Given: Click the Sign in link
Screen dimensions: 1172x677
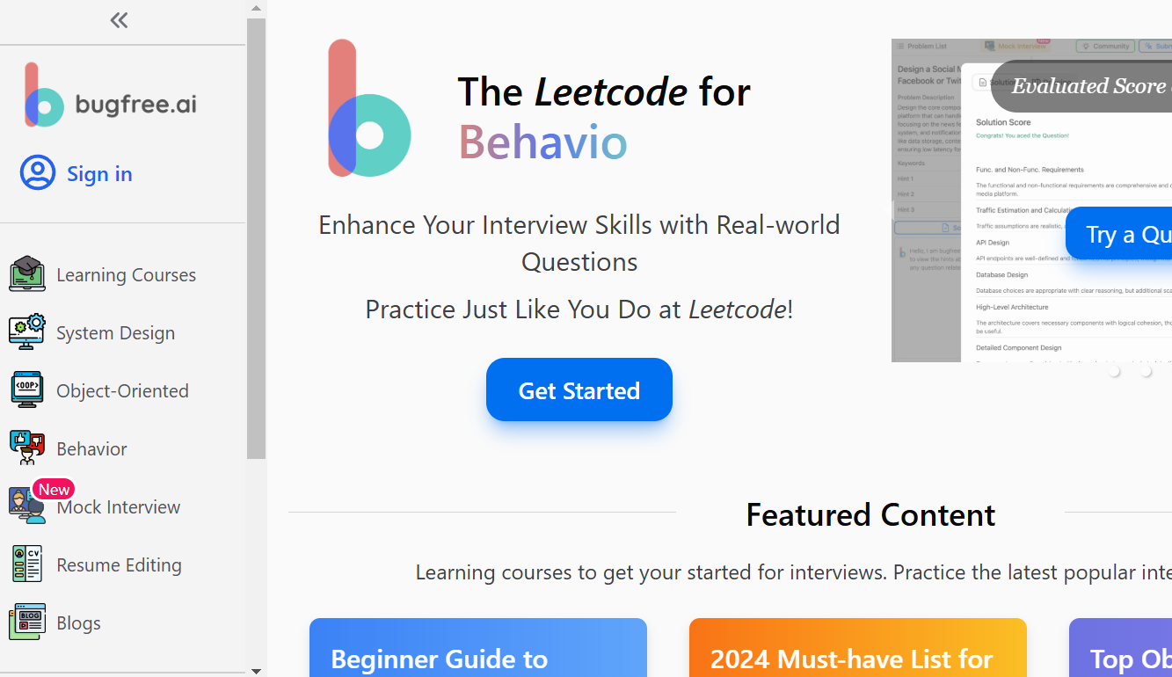Looking at the screenshot, I should [99, 174].
